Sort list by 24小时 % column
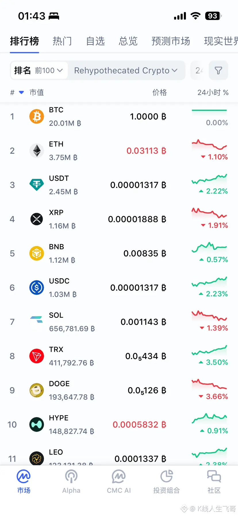Image resolution: width=238 pixels, height=516 pixels. click(213, 92)
